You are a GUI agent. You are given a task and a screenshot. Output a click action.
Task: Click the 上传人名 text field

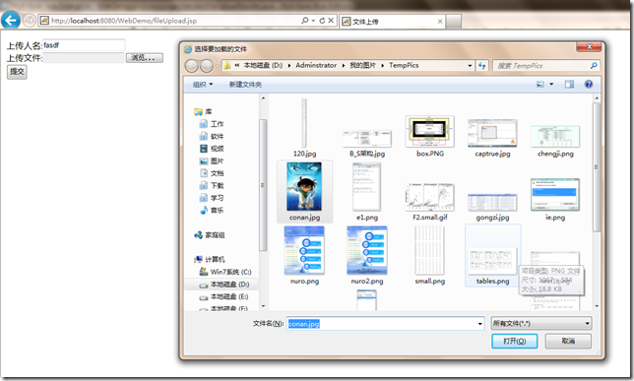[84, 45]
